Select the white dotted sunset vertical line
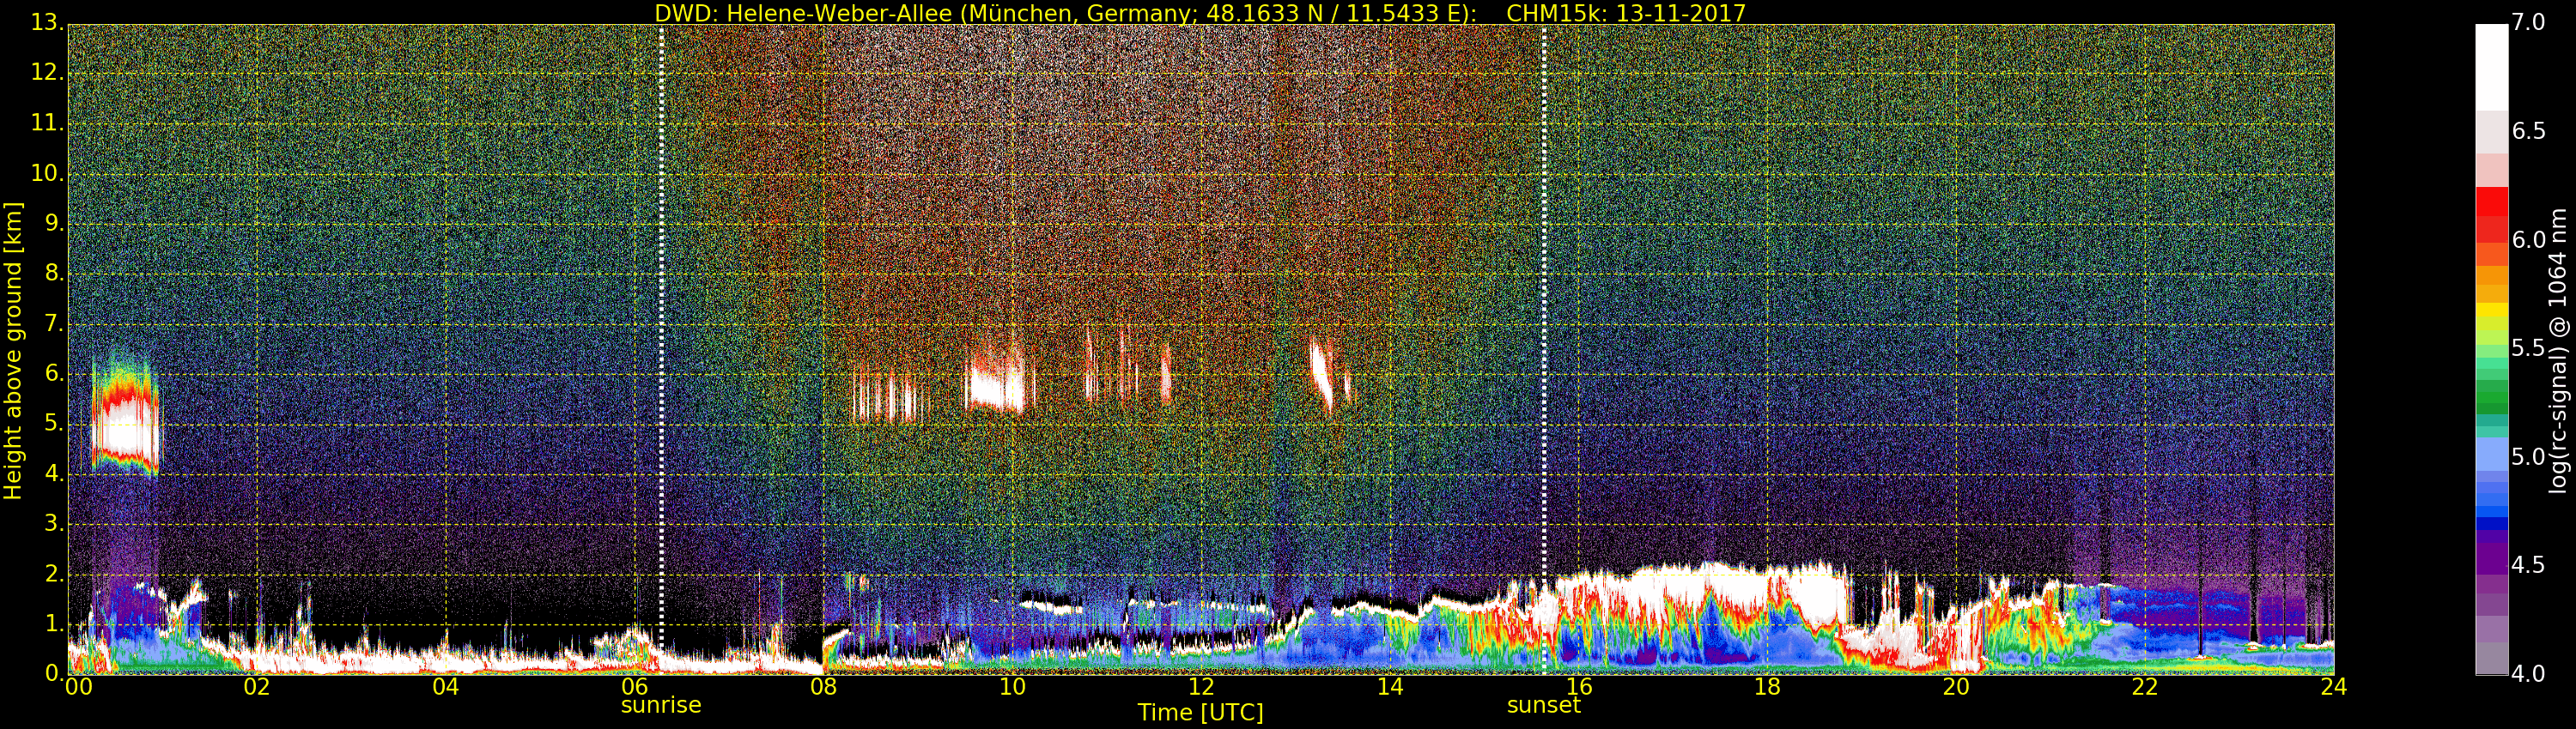Image resolution: width=2576 pixels, height=729 pixels. [1544, 299]
